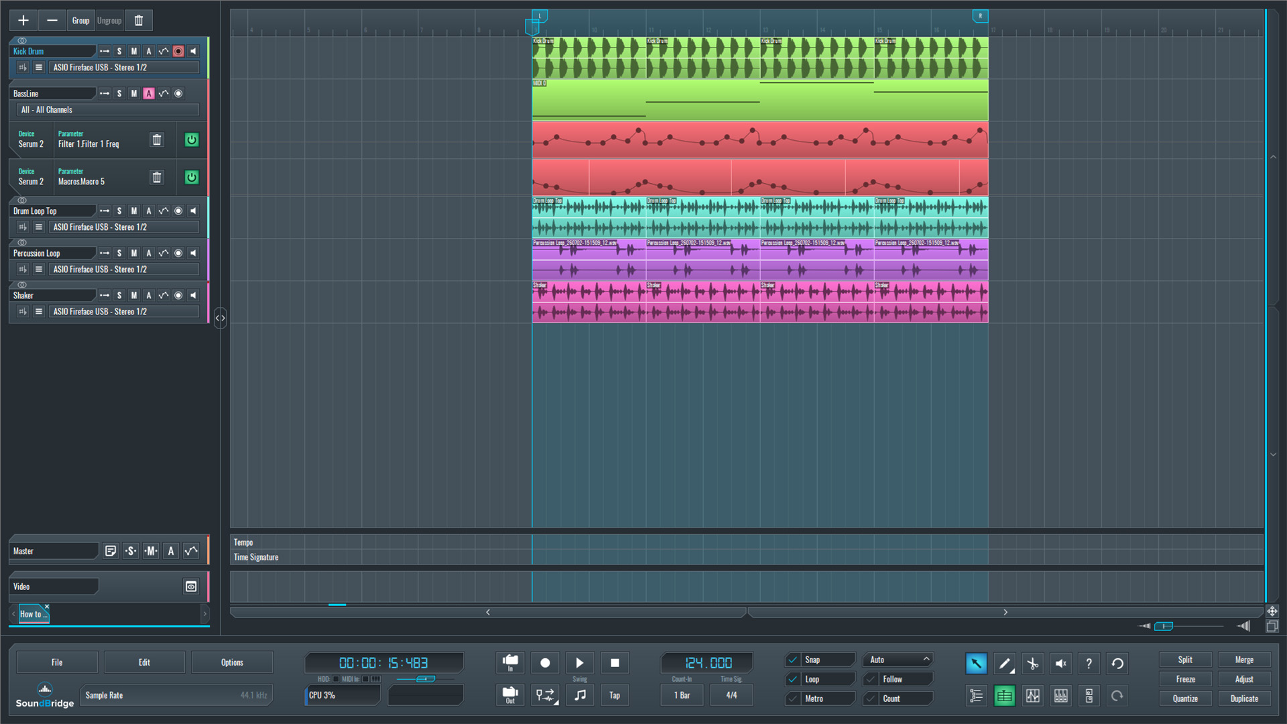
Task: Select the pencil draw tool
Action: tap(1004, 664)
